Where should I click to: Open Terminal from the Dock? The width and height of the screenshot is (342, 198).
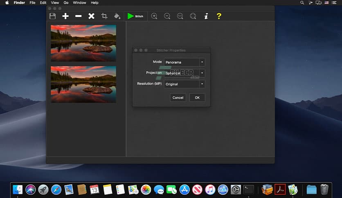click(x=249, y=189)
